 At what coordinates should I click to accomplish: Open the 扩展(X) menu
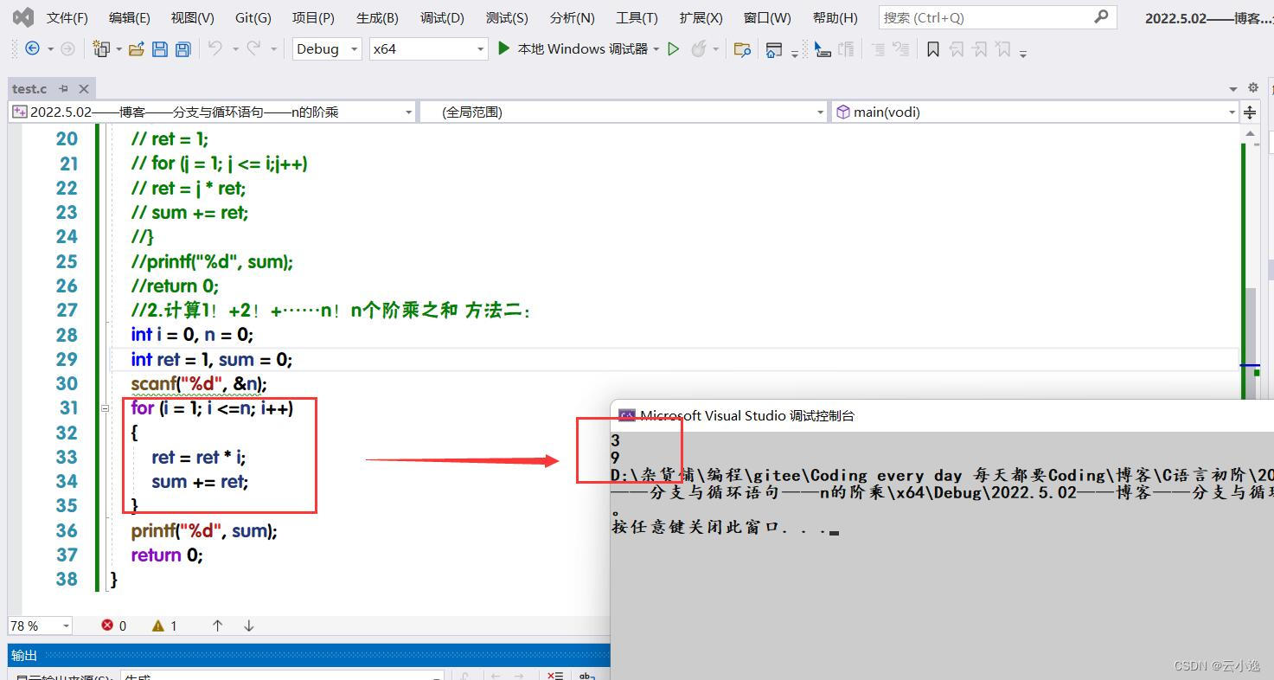point(701,17)
